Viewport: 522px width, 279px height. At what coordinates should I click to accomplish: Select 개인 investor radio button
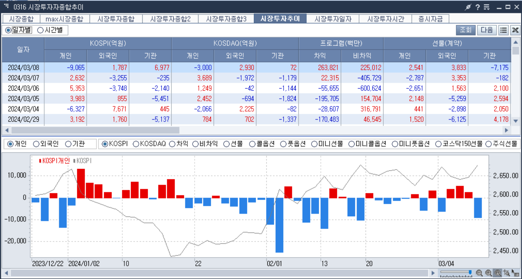(10, 144)
